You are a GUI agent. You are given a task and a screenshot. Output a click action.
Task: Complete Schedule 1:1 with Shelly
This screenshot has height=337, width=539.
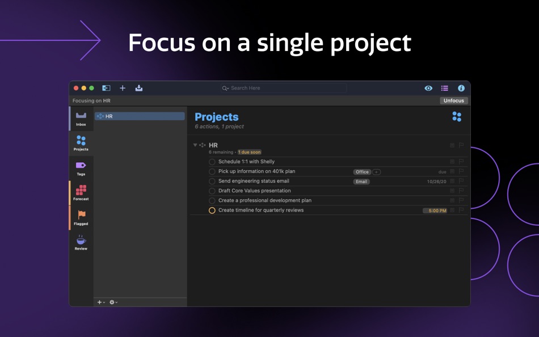click(212, 162)
